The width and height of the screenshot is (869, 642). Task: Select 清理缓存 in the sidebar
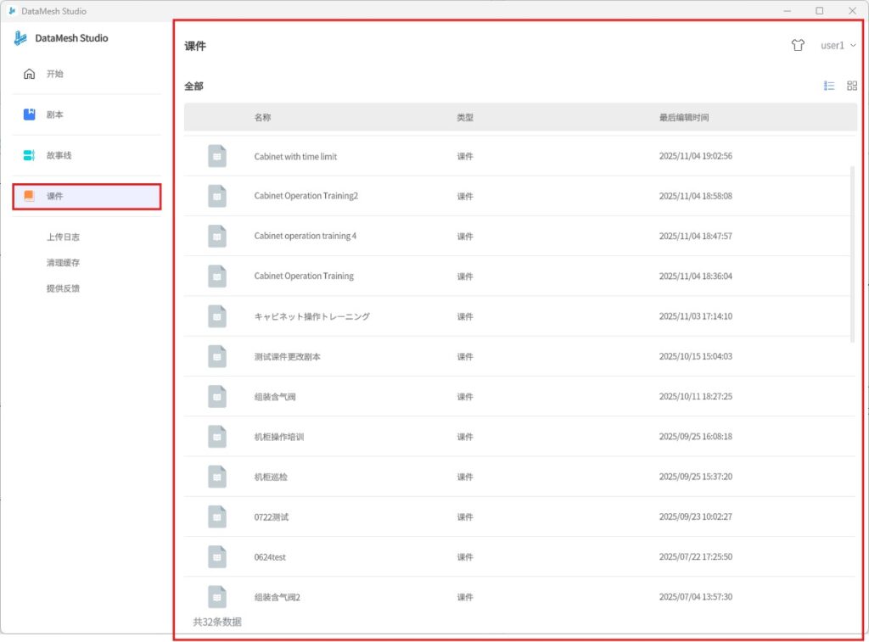point(63,263)
